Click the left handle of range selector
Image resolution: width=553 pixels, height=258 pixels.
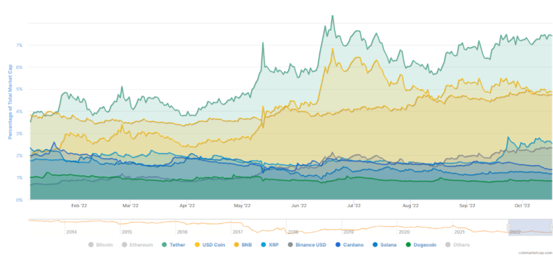[509, 227]
